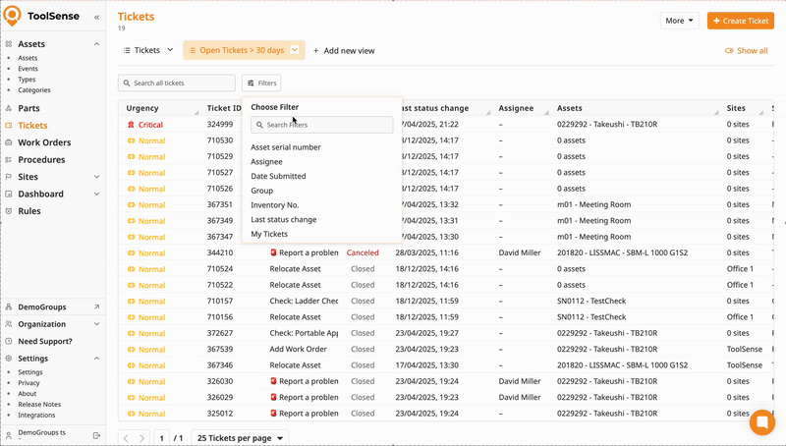Image resolution: width=786 pixels, height=446 pixels.
Task: Choose the Assignee filter option
Action: pos(266,162)
